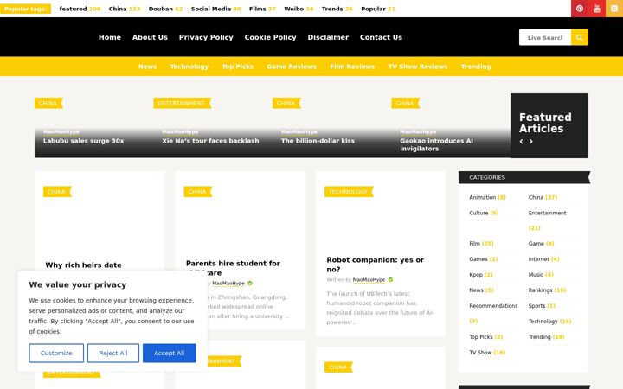Image resolution: width=623 pixels, height=389 pixels.
Task: Open About Us page
Action: (150, 37)
